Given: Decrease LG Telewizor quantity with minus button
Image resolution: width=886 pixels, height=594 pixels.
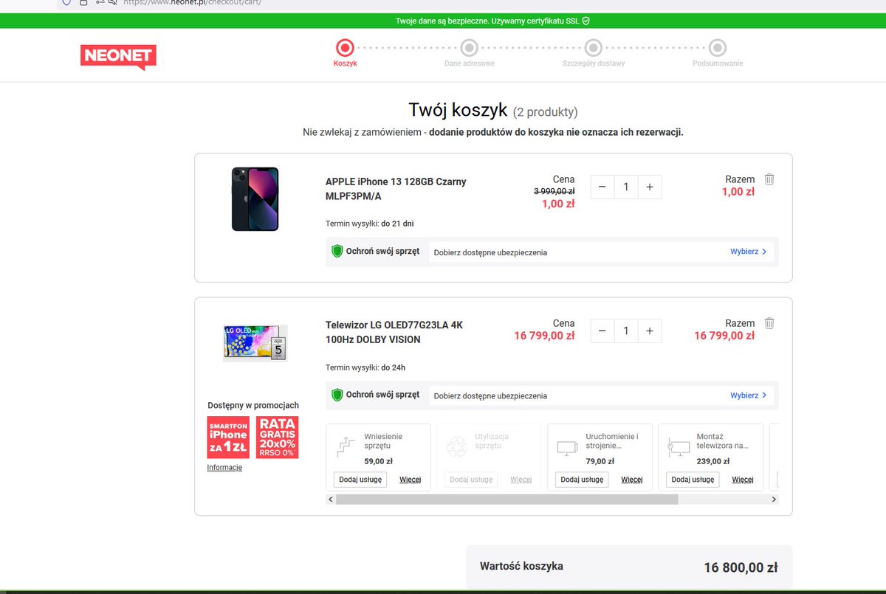Looking at the screenshot, I should tap(602, 331).
